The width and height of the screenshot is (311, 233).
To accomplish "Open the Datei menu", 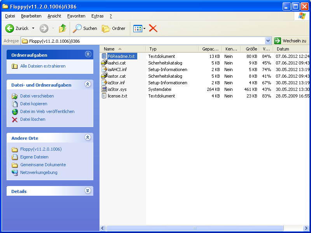I will tap(10, 16).
